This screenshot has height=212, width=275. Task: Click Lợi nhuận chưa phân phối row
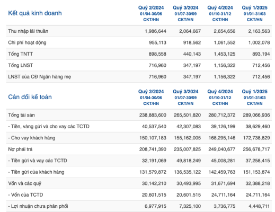click(x=139, y=206)
